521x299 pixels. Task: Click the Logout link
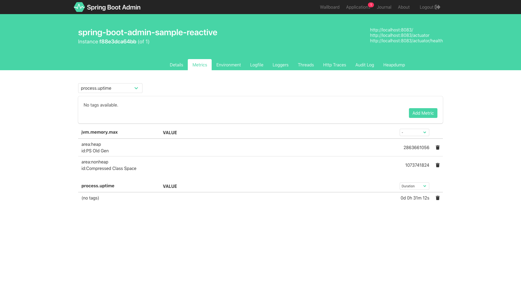430,7
